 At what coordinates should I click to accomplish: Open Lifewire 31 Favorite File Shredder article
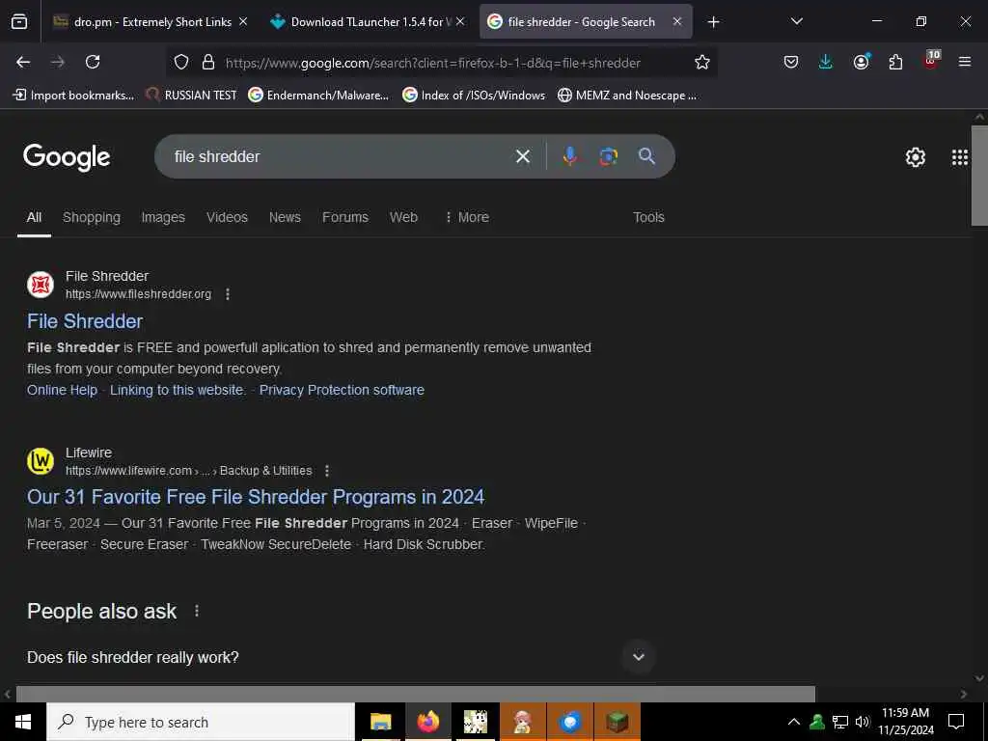click(x=256, y=497)
